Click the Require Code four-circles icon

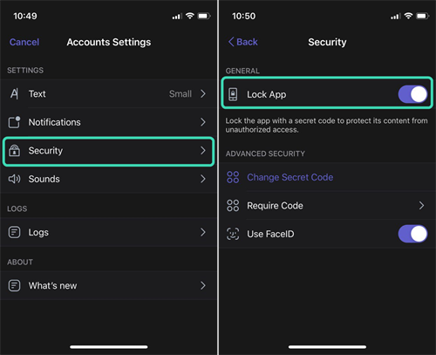tap(233, 206)
